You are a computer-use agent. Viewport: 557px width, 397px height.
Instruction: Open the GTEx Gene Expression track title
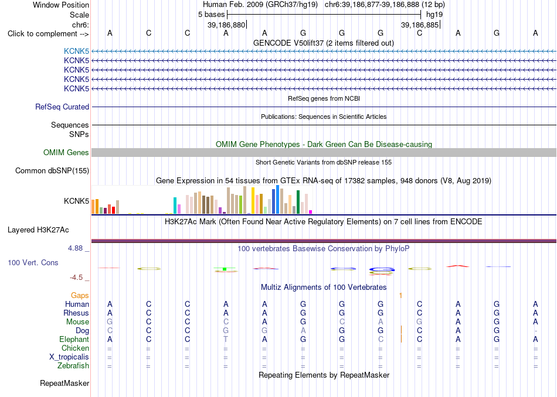coord(324,180)
